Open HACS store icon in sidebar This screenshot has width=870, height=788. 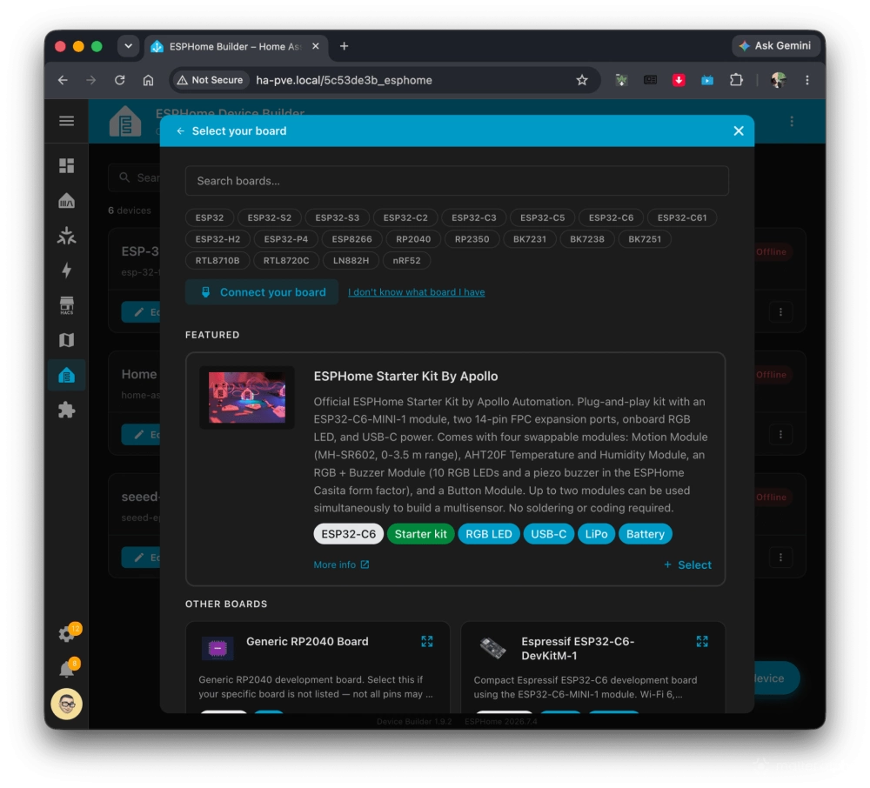(67, 305)
